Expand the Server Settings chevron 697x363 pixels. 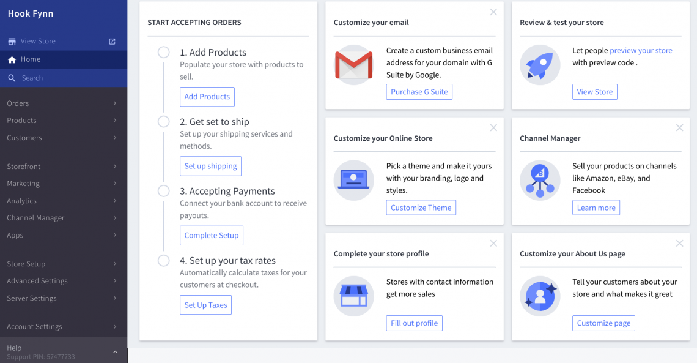(115, 298)
